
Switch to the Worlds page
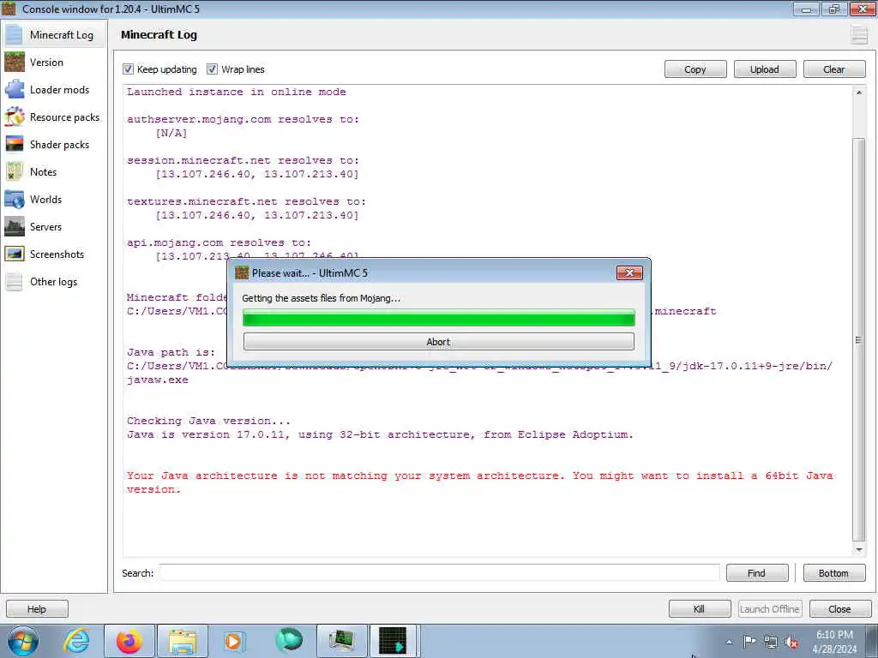[46, 199]
